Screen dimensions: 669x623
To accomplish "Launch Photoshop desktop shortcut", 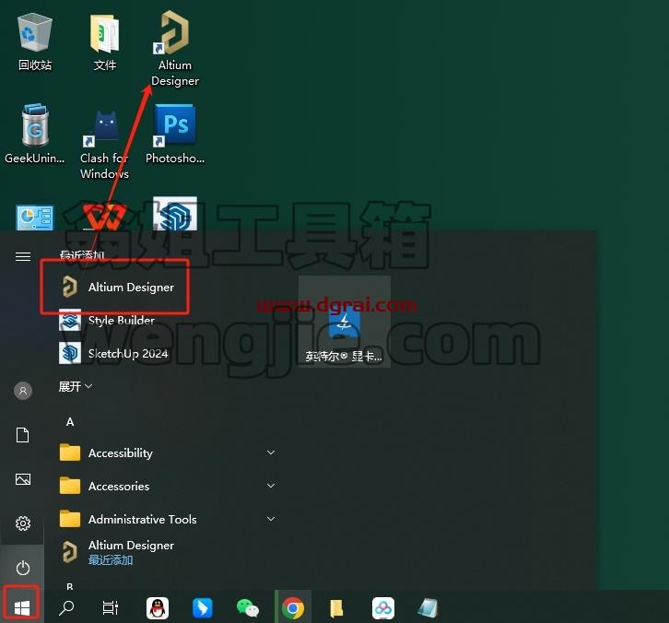I will [175, 134].
